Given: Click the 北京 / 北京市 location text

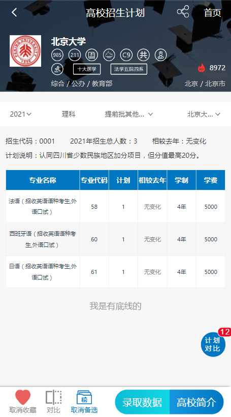Looking at the screenshot, I should 205,84.
